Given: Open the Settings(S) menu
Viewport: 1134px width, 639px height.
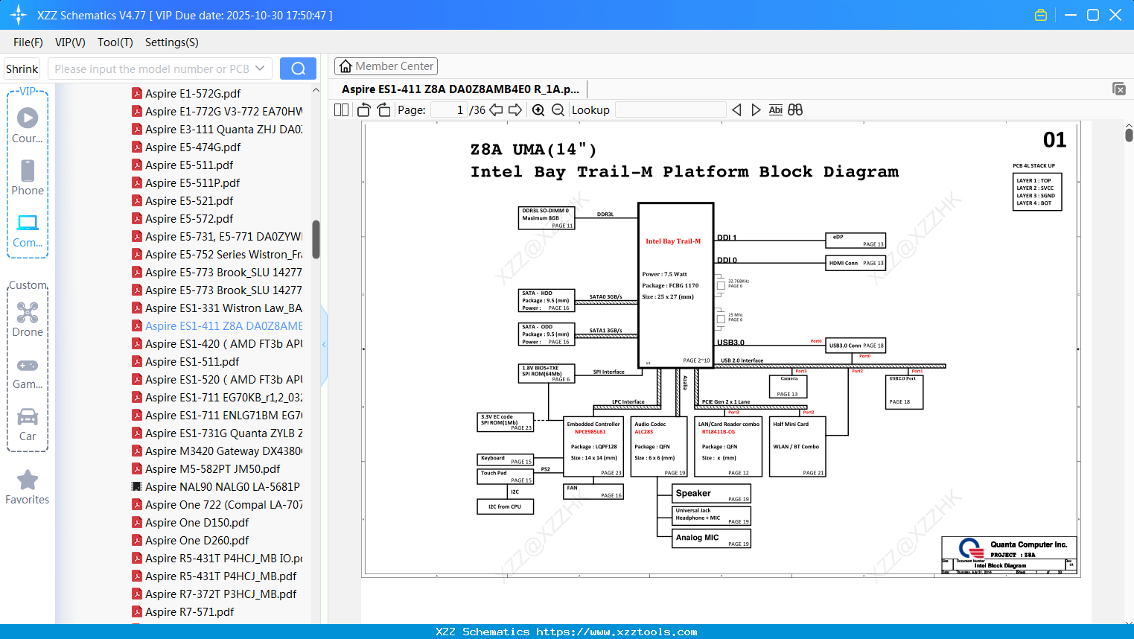Looking at the screenshot, I should (171, 42).
